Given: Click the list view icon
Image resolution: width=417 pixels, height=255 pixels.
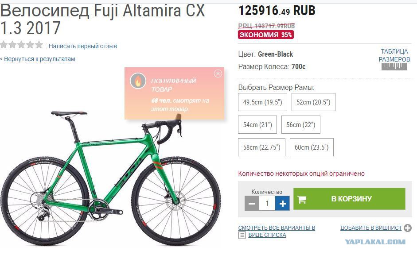Looking at the screenshot, I should point(242,235).
